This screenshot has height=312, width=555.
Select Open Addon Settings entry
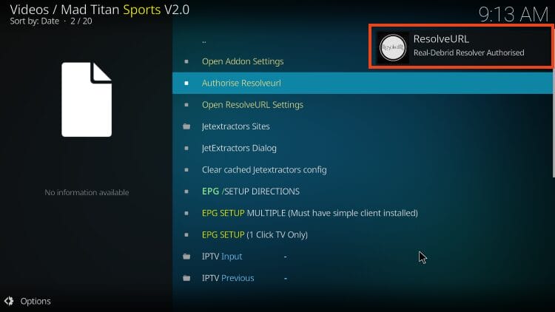click(x=363, y=61)
